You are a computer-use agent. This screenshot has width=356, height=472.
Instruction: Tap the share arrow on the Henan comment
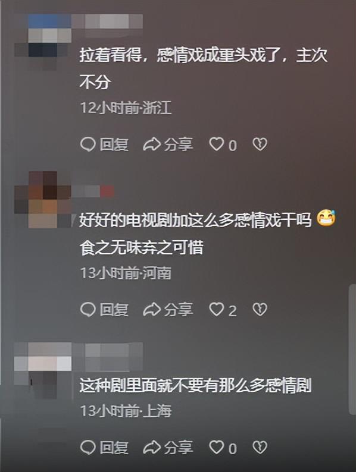pyautogui.click(x=151, y=310)
